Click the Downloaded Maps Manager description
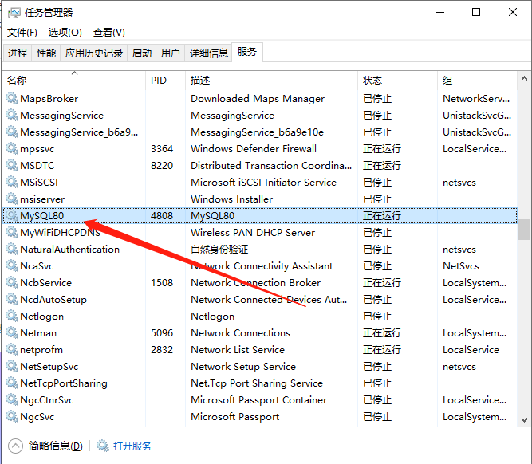Image resolution: width=532 pixels, height=464 pixels. [258, 99]
